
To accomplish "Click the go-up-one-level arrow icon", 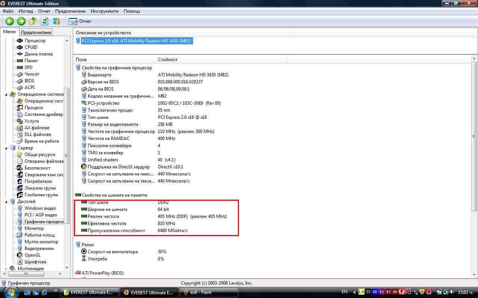I will point(33,21).
